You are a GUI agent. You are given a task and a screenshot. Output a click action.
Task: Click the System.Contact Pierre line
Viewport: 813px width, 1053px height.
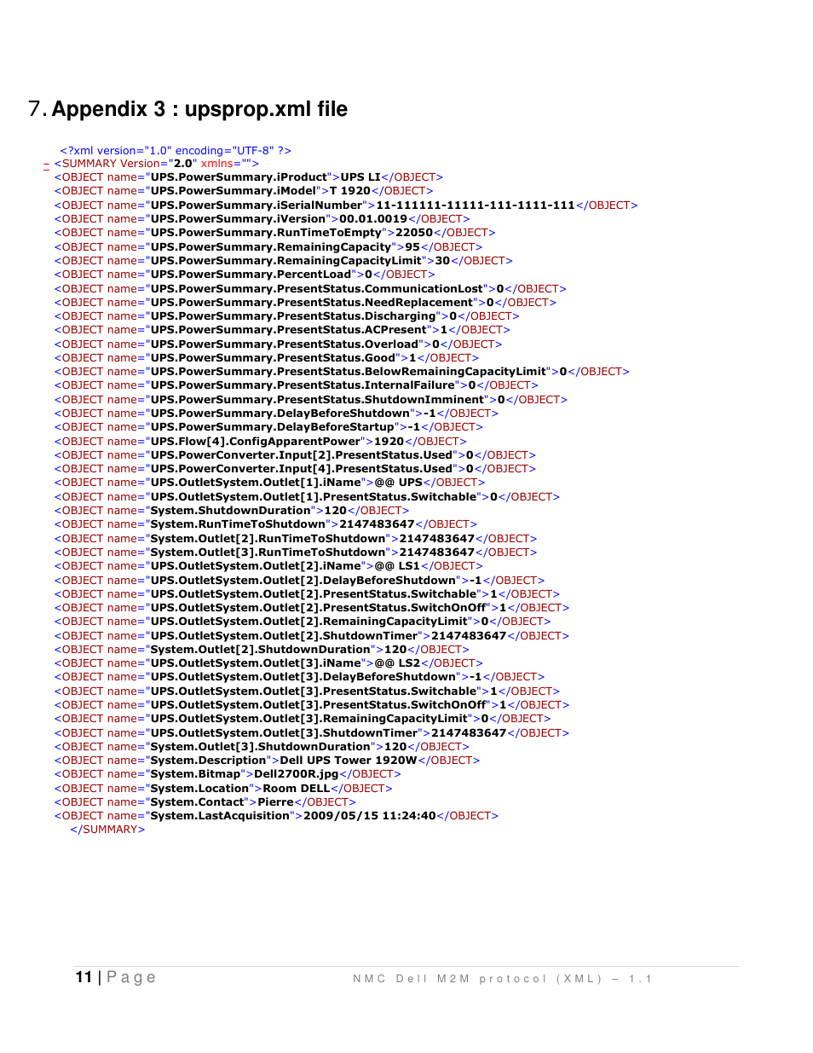click(205, 802)
